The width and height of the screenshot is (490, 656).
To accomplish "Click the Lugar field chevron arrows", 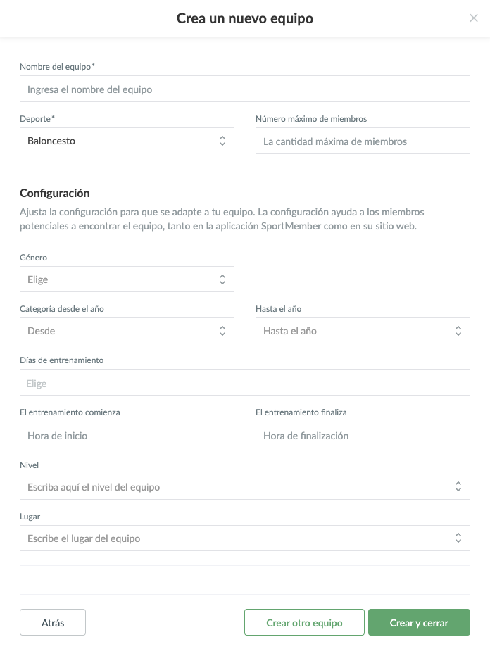I will 458,538.
